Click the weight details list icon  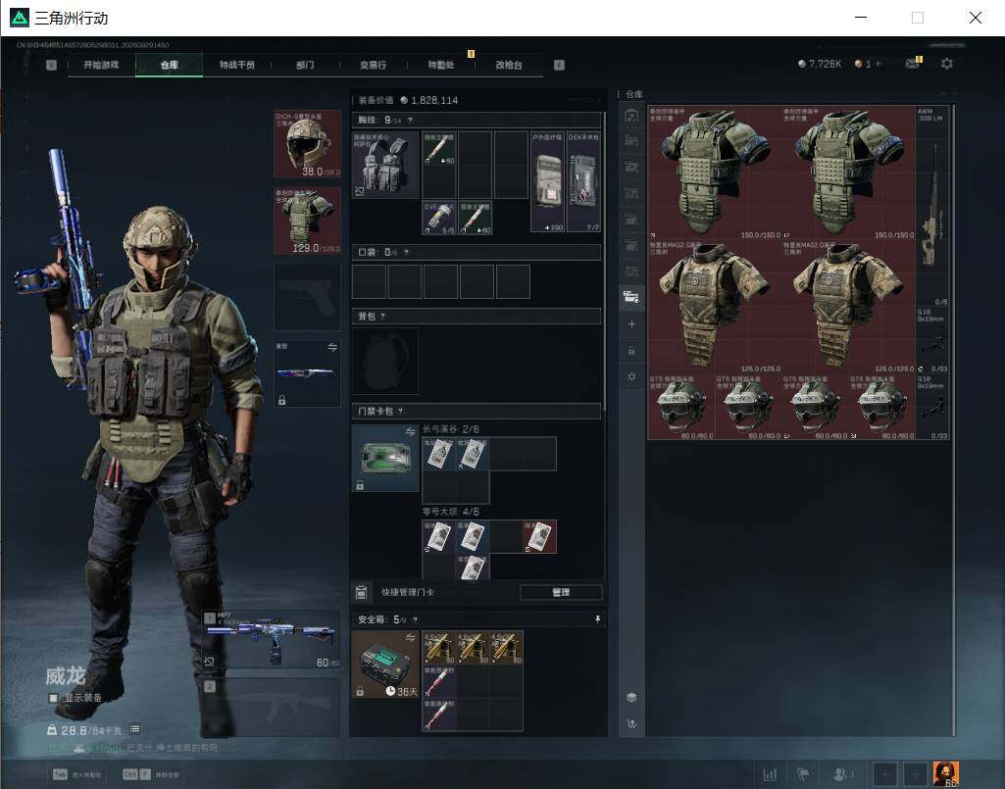134,729
